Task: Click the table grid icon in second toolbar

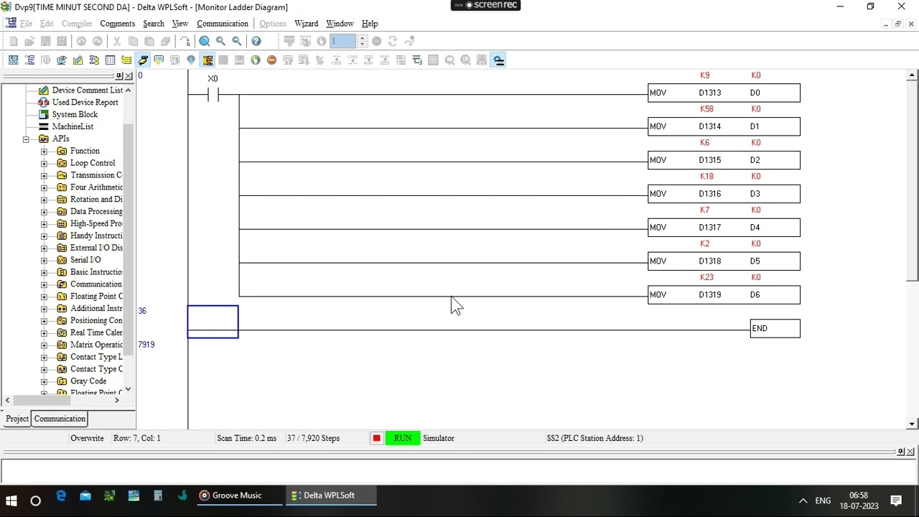Action: click(110, 60)
